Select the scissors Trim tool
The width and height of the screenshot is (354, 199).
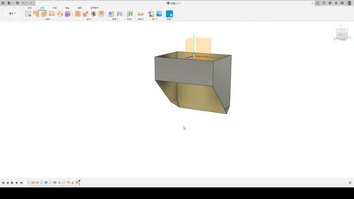tap(93, 14)
